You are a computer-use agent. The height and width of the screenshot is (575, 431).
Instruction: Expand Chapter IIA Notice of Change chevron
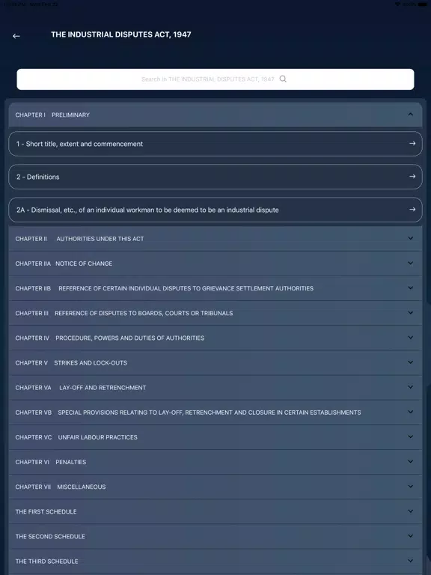coord(411,264)
